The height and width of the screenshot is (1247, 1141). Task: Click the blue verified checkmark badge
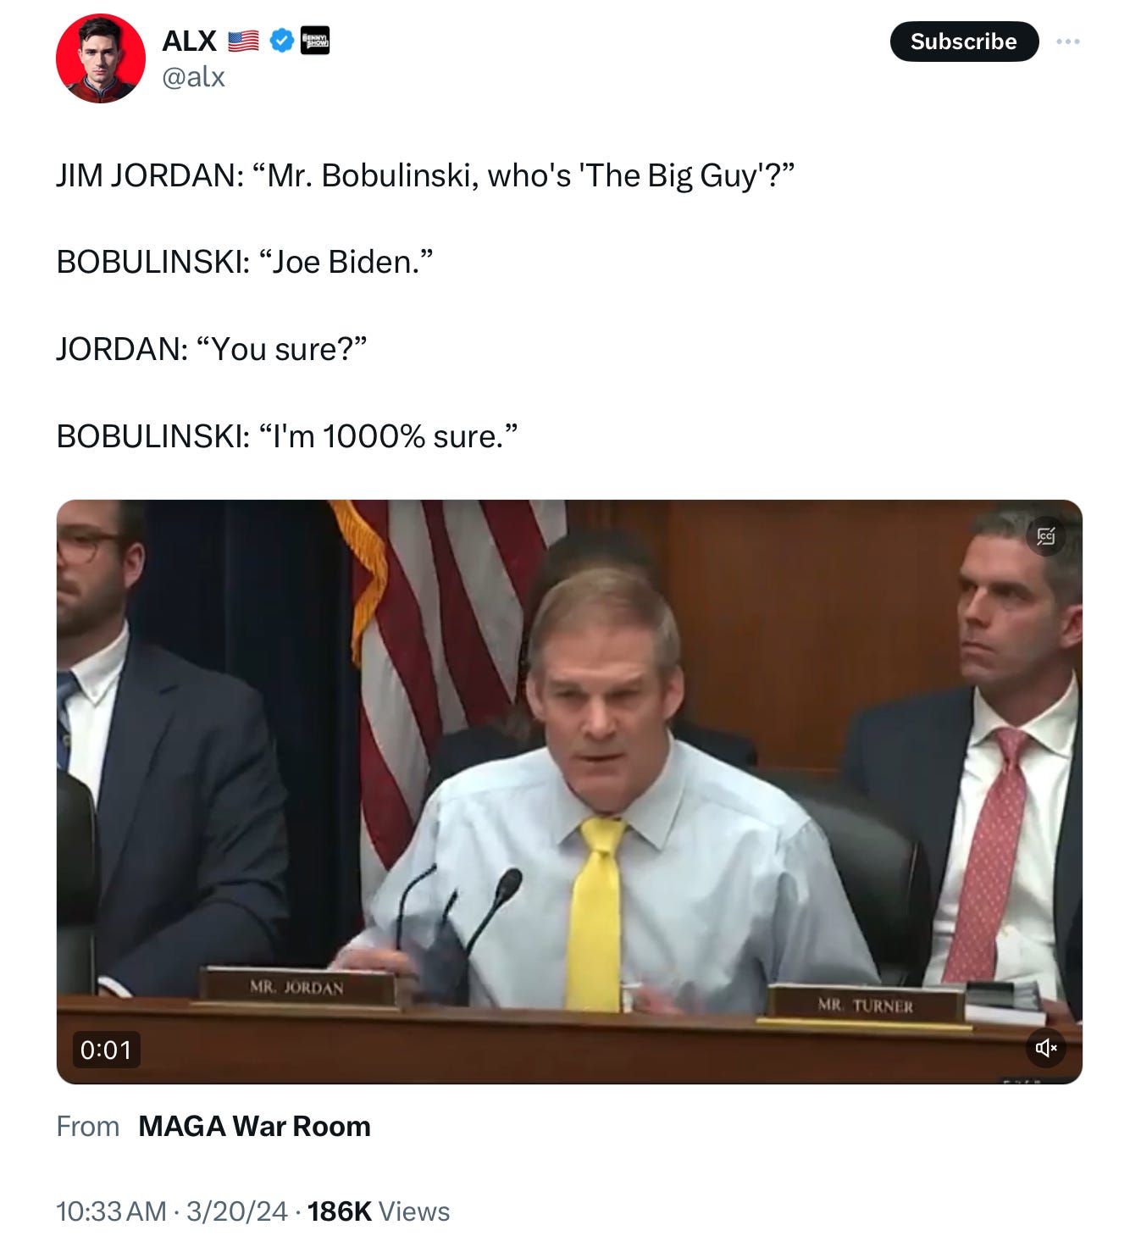tap(281, 41)
